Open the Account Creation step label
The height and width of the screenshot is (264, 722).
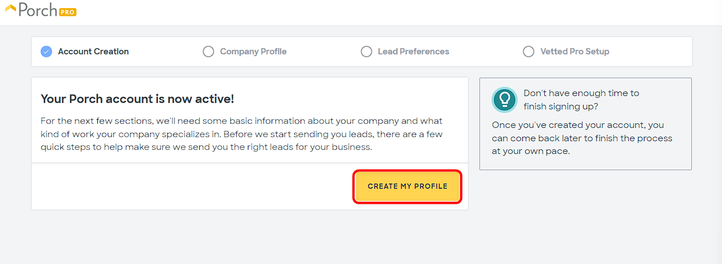pos(93,52)
